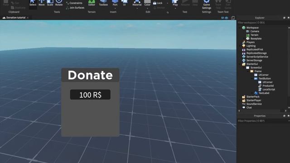Select ScreenGui in Explorer
290x163 pixels.
pos(256,67)
